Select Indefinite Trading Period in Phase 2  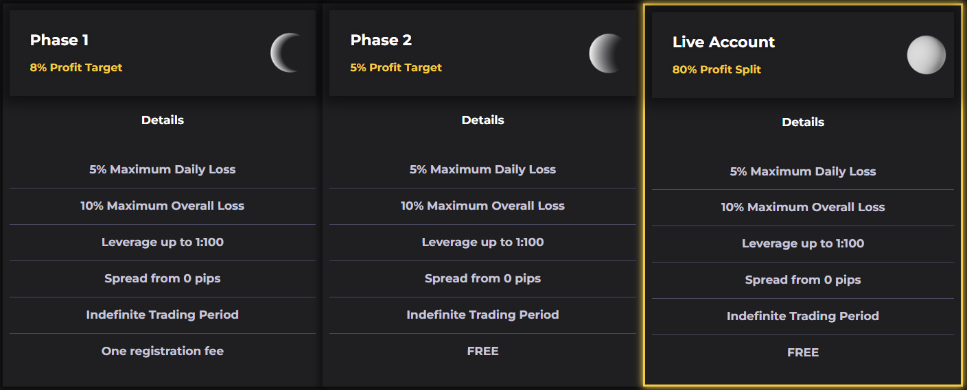483,315
